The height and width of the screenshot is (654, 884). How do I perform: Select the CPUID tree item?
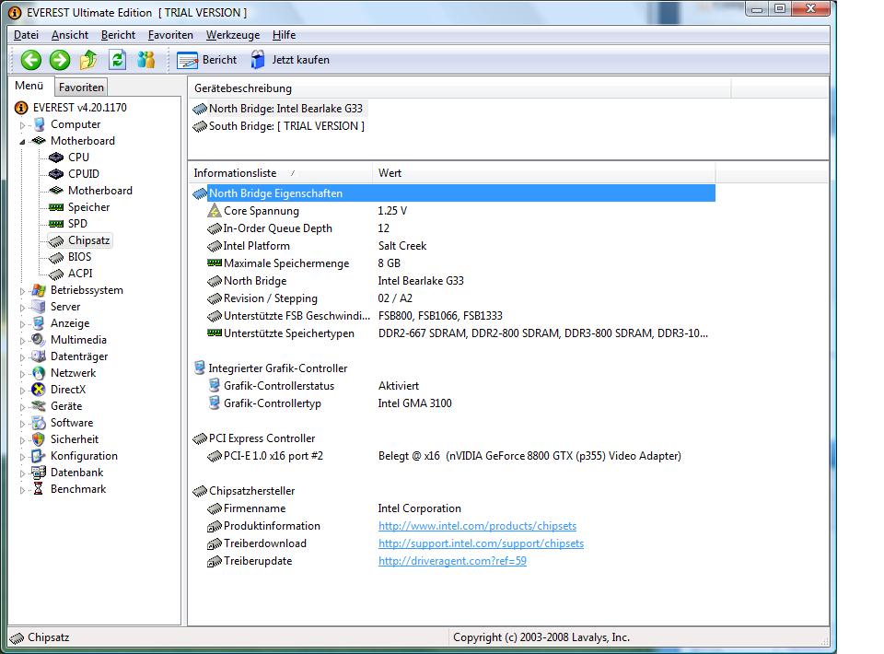84,174
